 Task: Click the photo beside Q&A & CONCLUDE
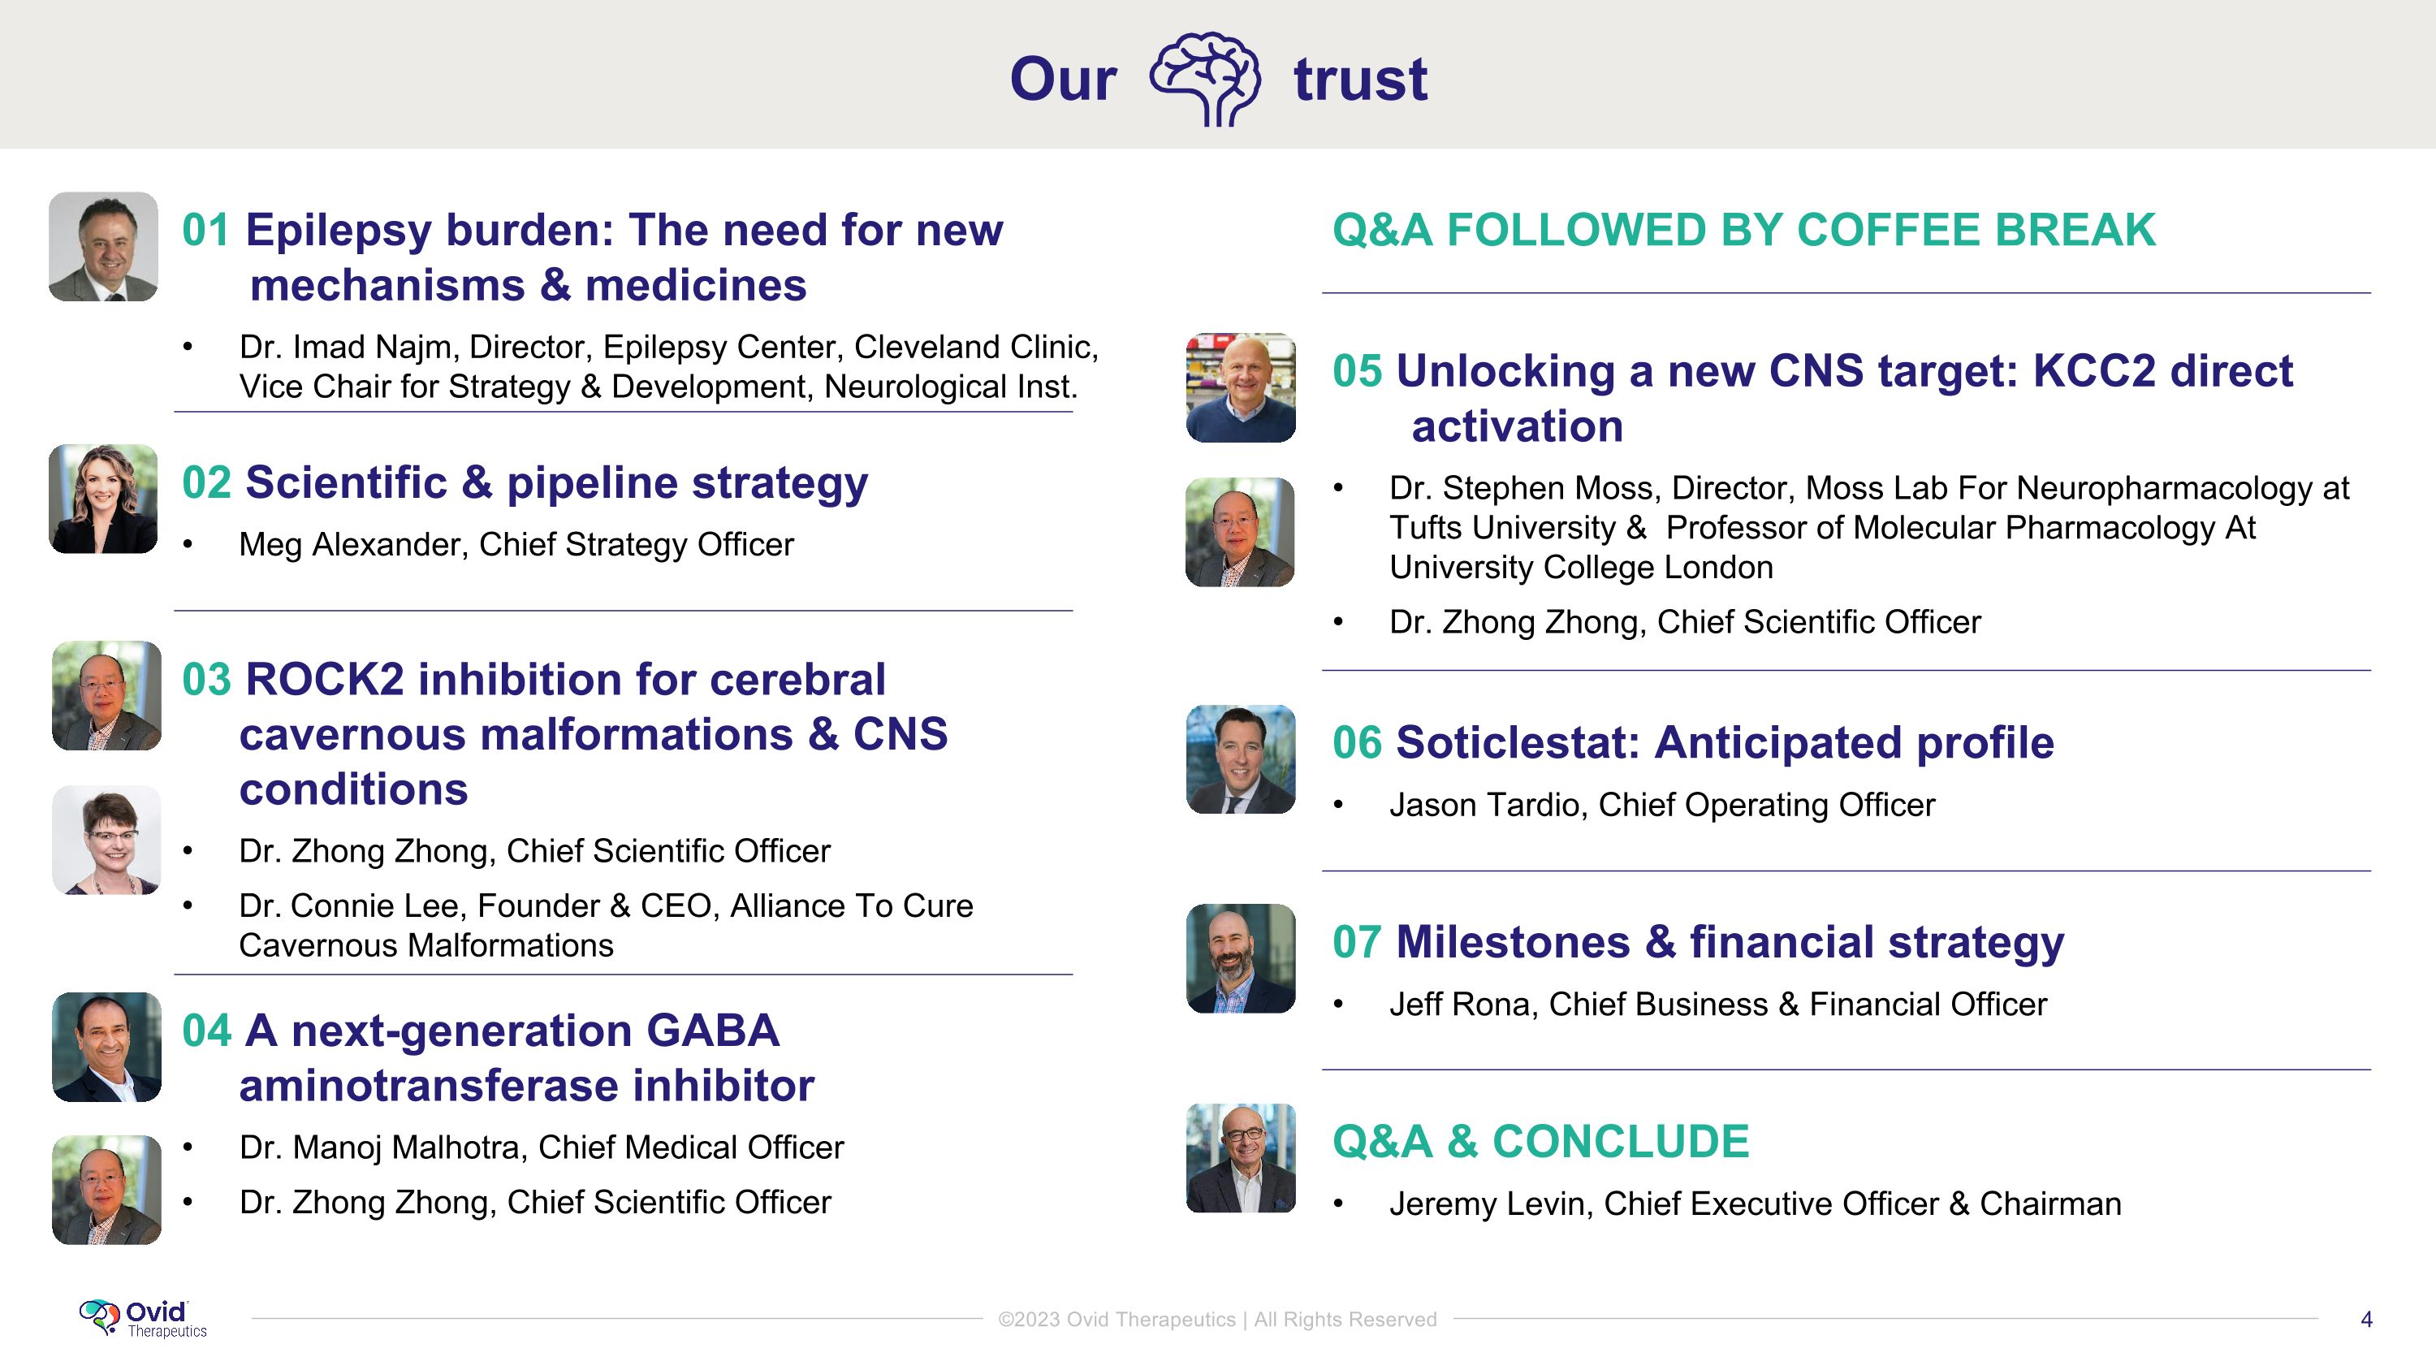[1241, 1158]
